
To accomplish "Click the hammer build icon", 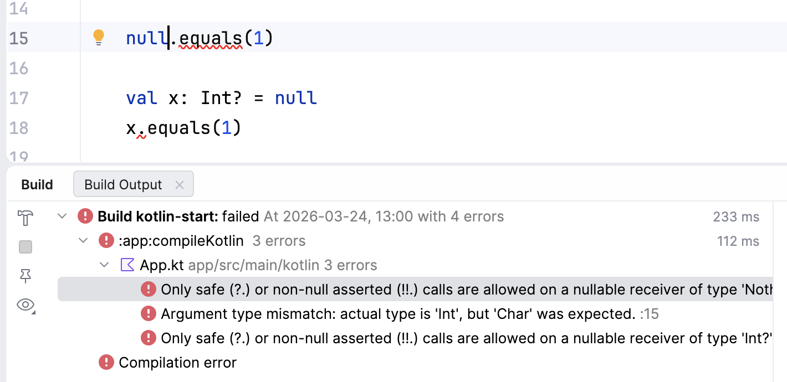I will [x=25, y=218].
